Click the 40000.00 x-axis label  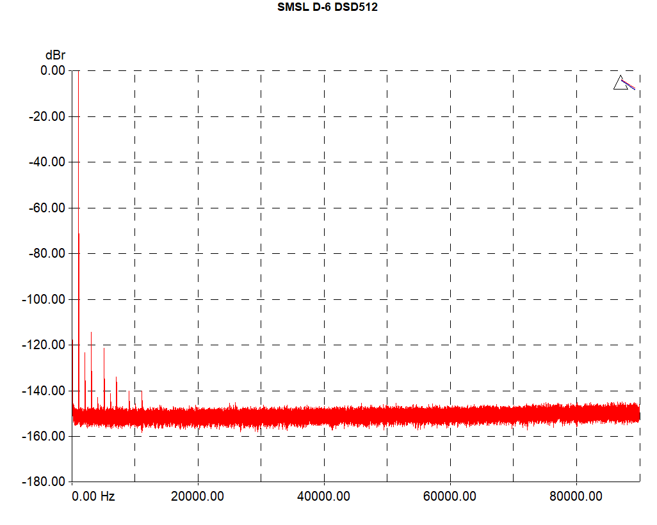tap(323, 496)
